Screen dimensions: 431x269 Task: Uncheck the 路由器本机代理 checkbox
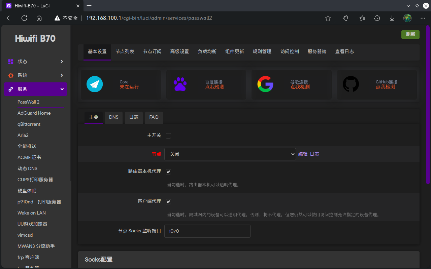168,172
